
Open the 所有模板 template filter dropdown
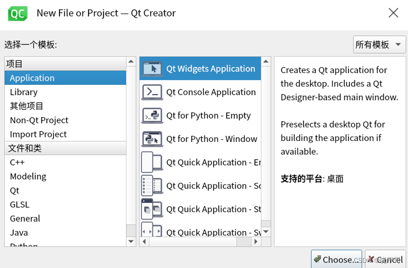(379, 44)
